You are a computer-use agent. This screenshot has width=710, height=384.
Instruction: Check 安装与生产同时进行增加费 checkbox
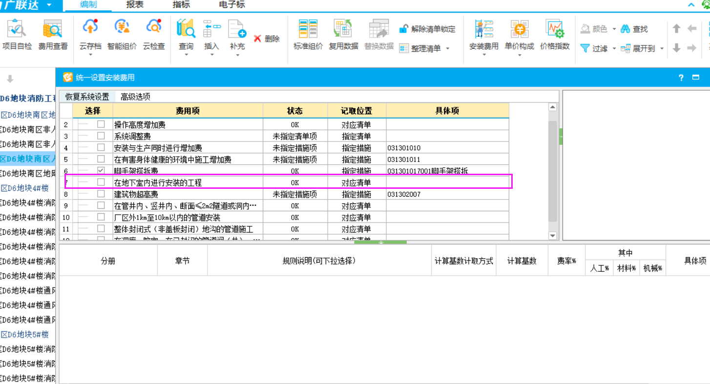point(101,147)
